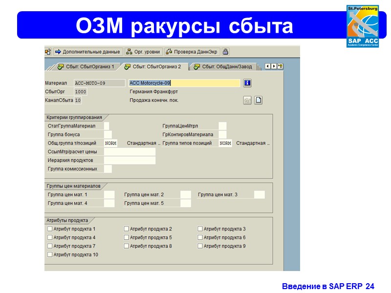Click the СтатГруппаМатериал input box
Image resolution: width=391 pixels, height=293 pixels.
click(107, 126)
